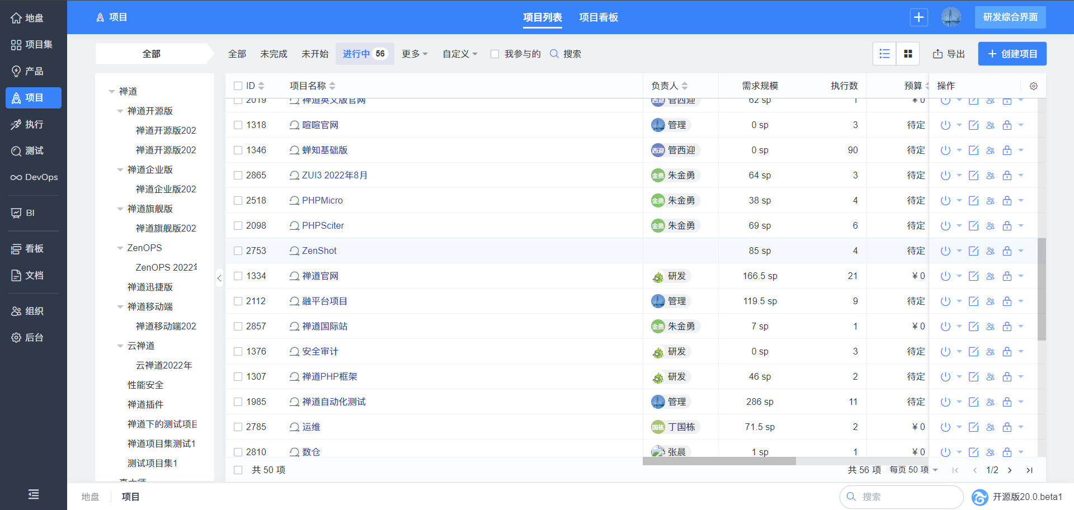Viewport: 1074px width, 510px height.
Task: Click the 创建项目 button
Action: click(x=1012, y=54)
